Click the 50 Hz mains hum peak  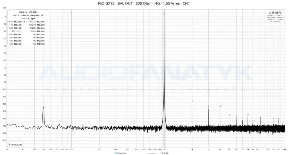click(x=43, y=107)
